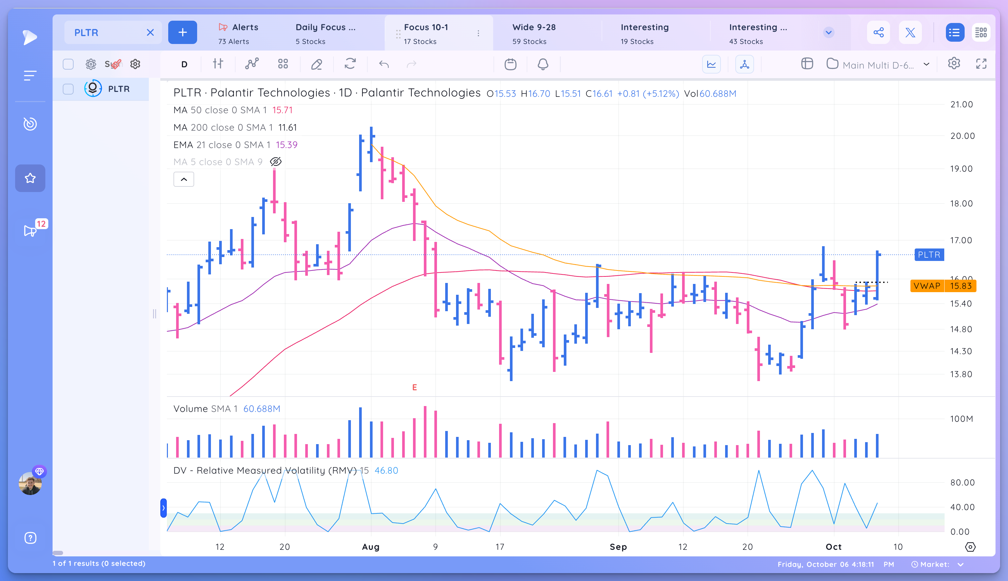Screen dimensions: 1008x581
Task: Open the indicators line-graph icon
Action: (x=252, y=64)
